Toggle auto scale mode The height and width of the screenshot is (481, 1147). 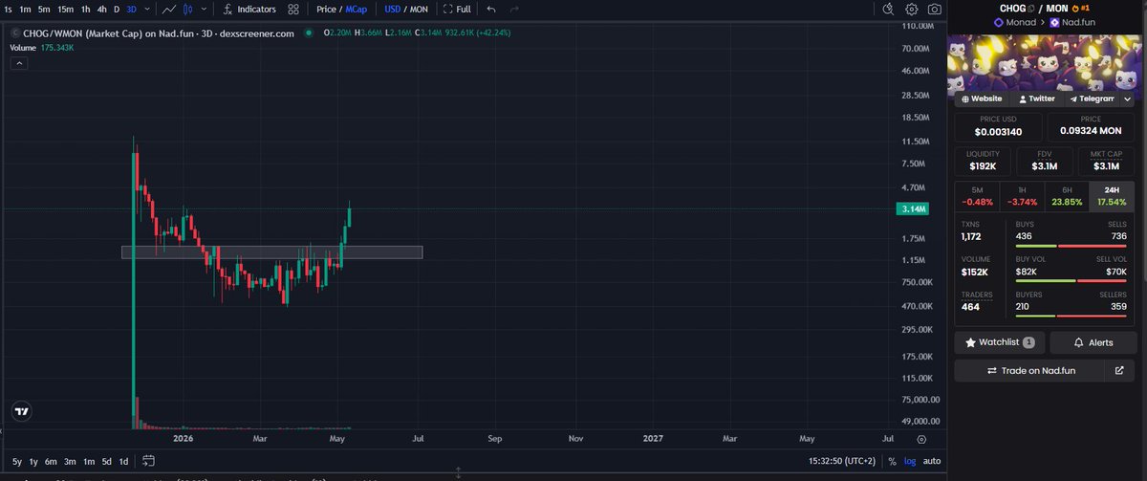[931, 461]
